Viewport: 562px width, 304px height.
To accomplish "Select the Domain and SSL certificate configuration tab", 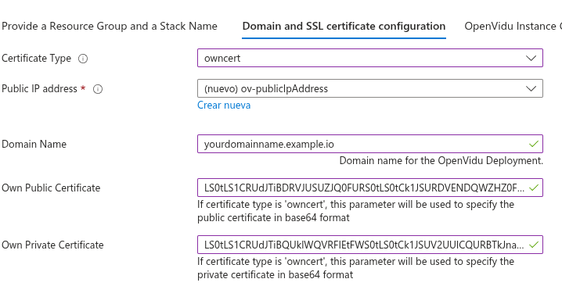I will [344, 26].
